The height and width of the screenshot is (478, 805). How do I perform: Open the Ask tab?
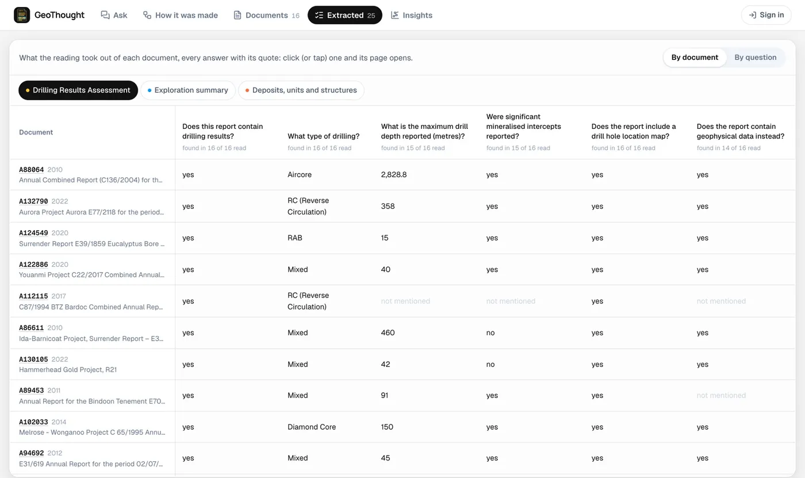[x=114, y=15]
